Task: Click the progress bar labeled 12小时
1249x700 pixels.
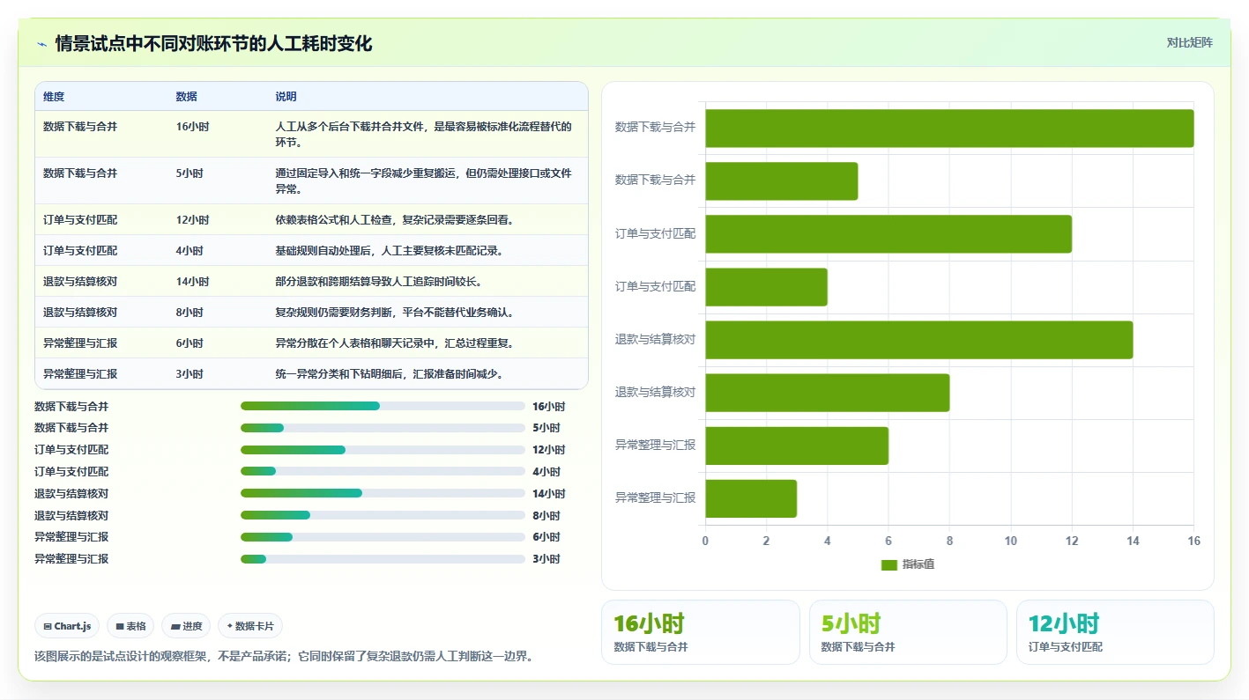Action: click(383, 450)
